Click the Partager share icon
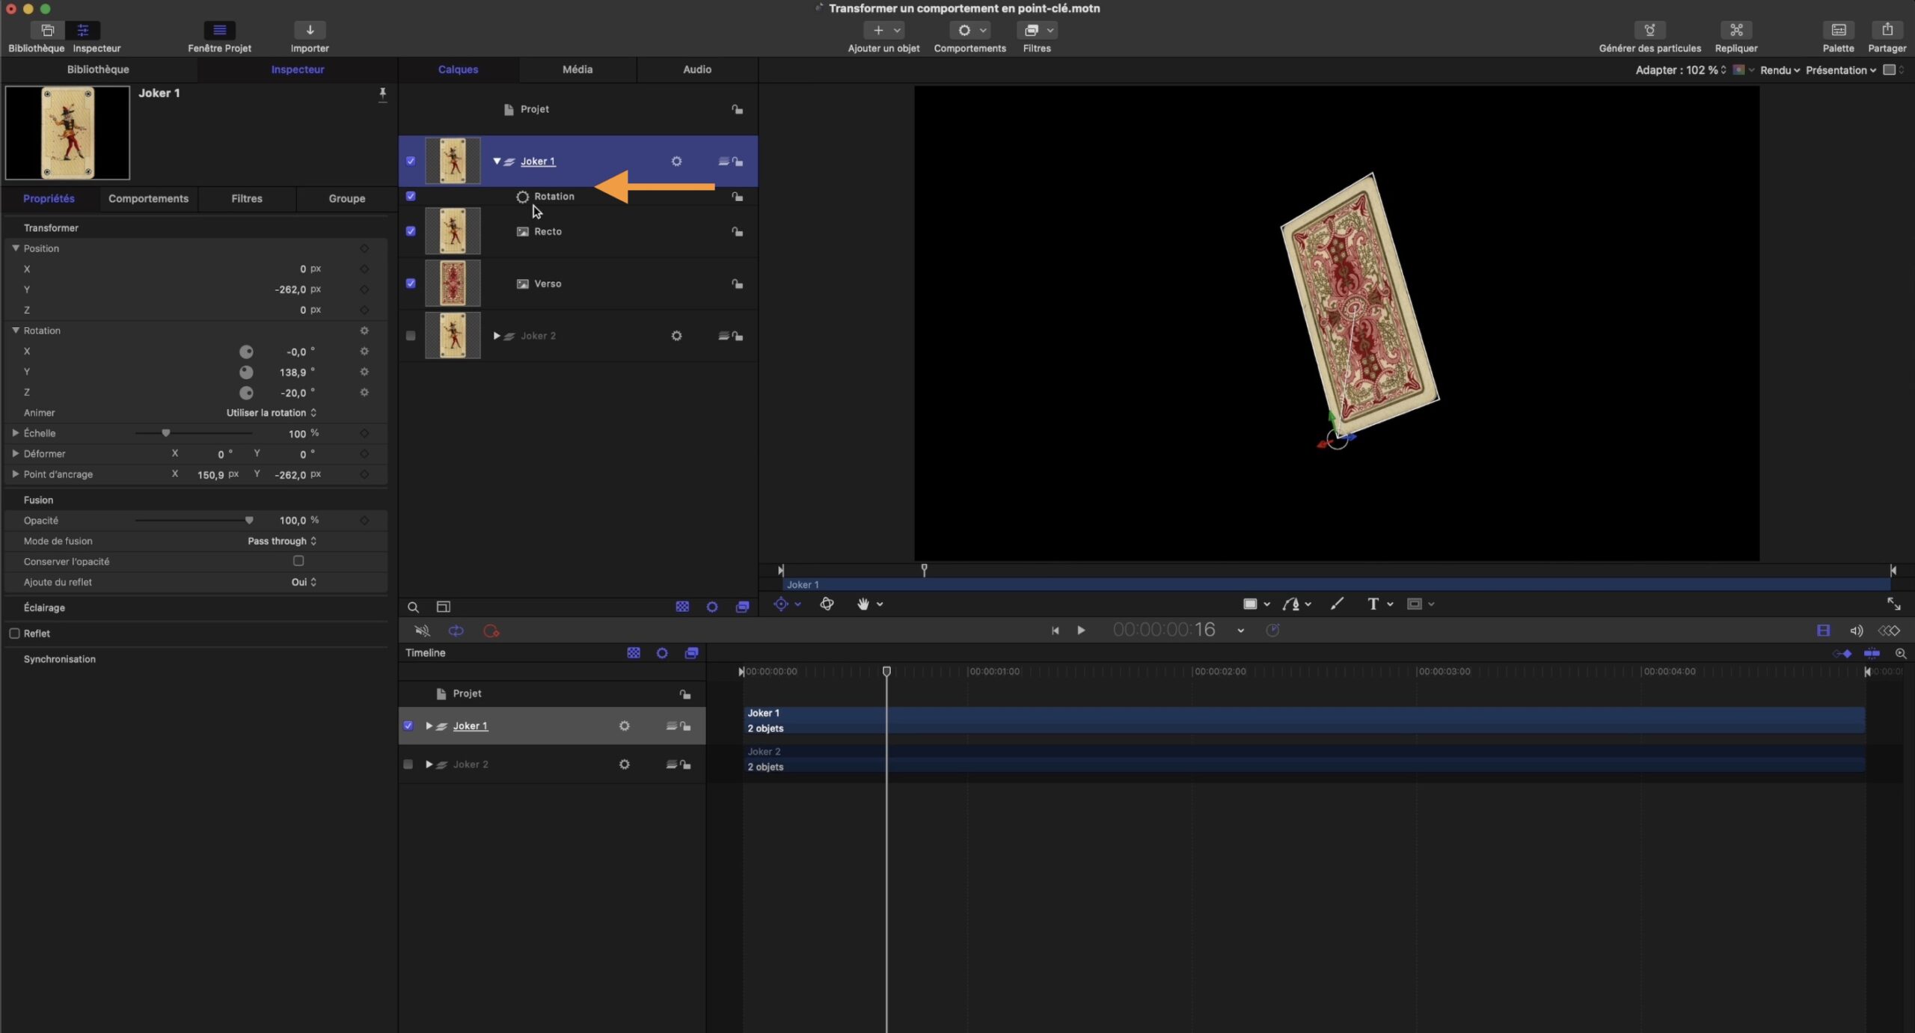Viewport: 1915px width, 1033px height. 1887,30
